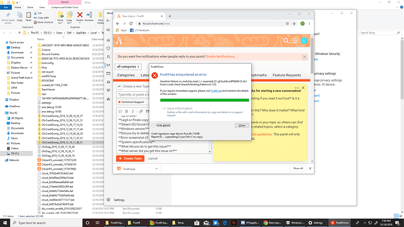Click FiveM logo on forum header
Screen dimensions: 404x227
pyautogui.click(x=119, y=41)
